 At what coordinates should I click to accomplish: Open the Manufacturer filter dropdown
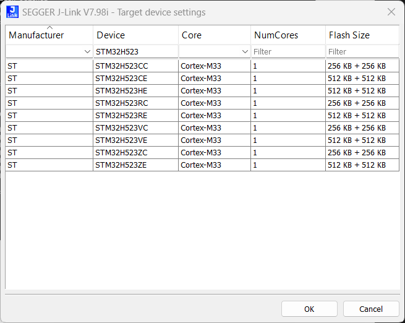click(87, 51)
